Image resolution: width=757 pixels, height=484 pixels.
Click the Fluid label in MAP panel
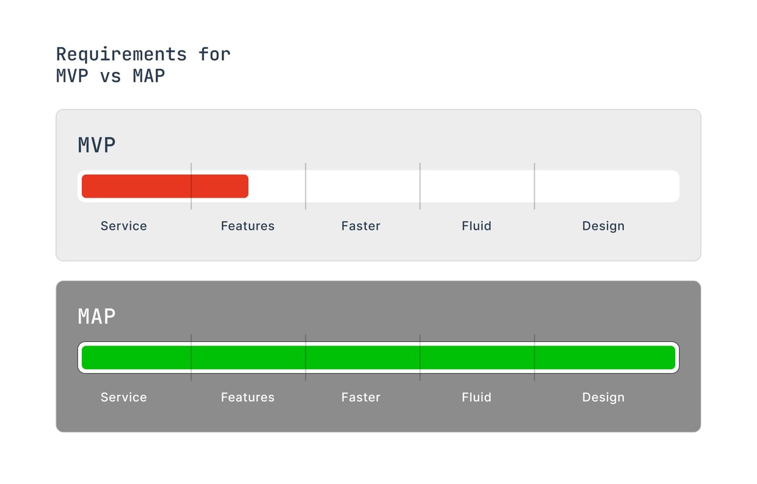pos(476,397)
